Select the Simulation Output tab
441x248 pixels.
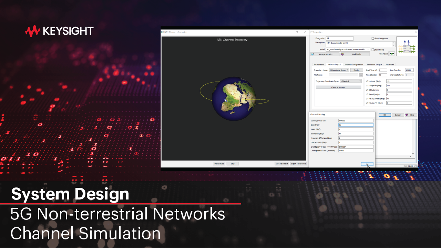[x=374, y=65]
